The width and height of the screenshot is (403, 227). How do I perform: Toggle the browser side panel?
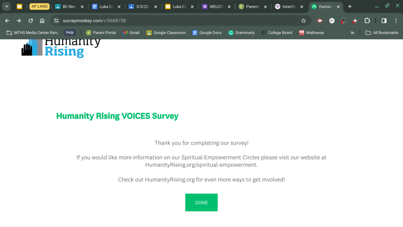click(384, 21)
